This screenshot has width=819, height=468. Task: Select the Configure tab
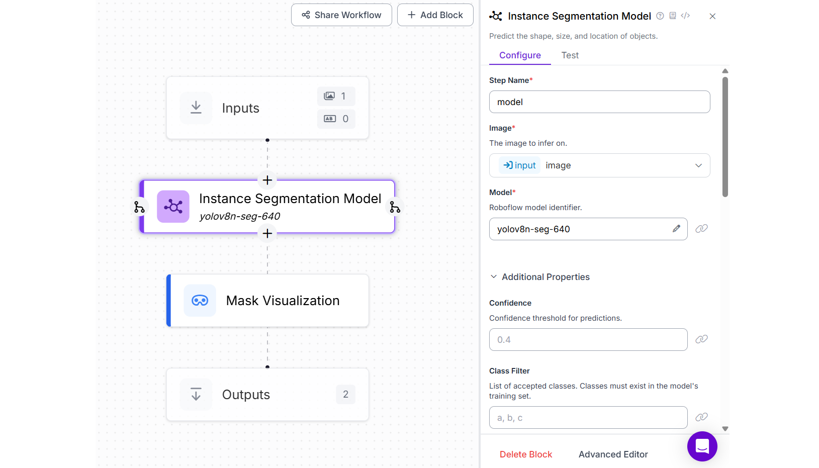(519, 55)
